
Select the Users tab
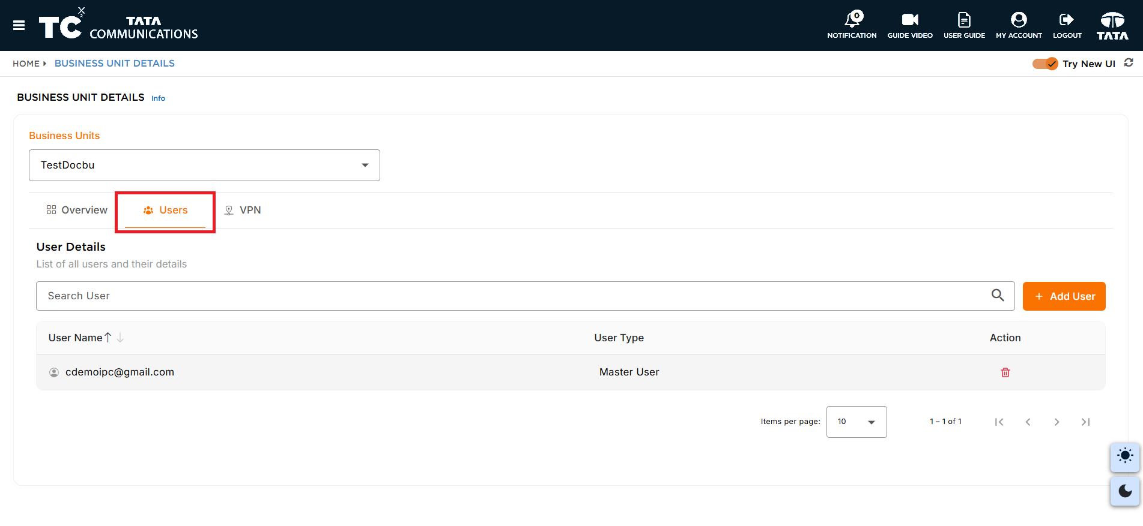(x=165, y=211)
